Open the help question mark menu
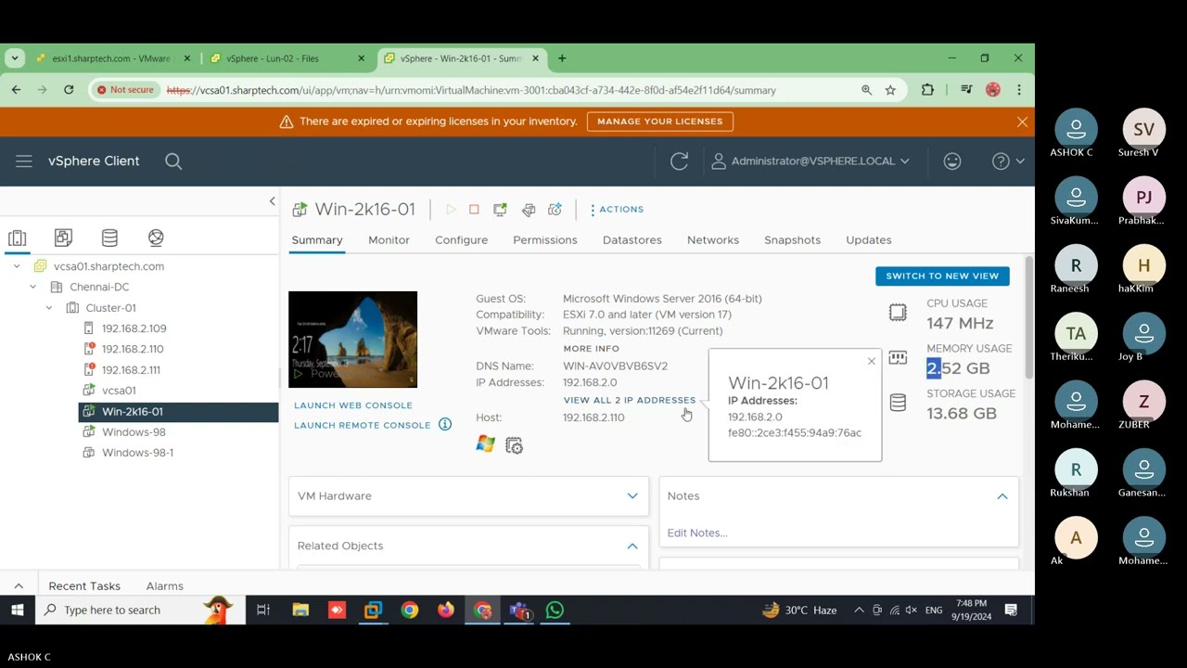Image resolution: width=1187 pixels, height=668 pixels. coord(1008,161)
